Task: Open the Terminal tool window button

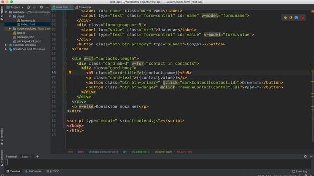Action: point(13,171)
